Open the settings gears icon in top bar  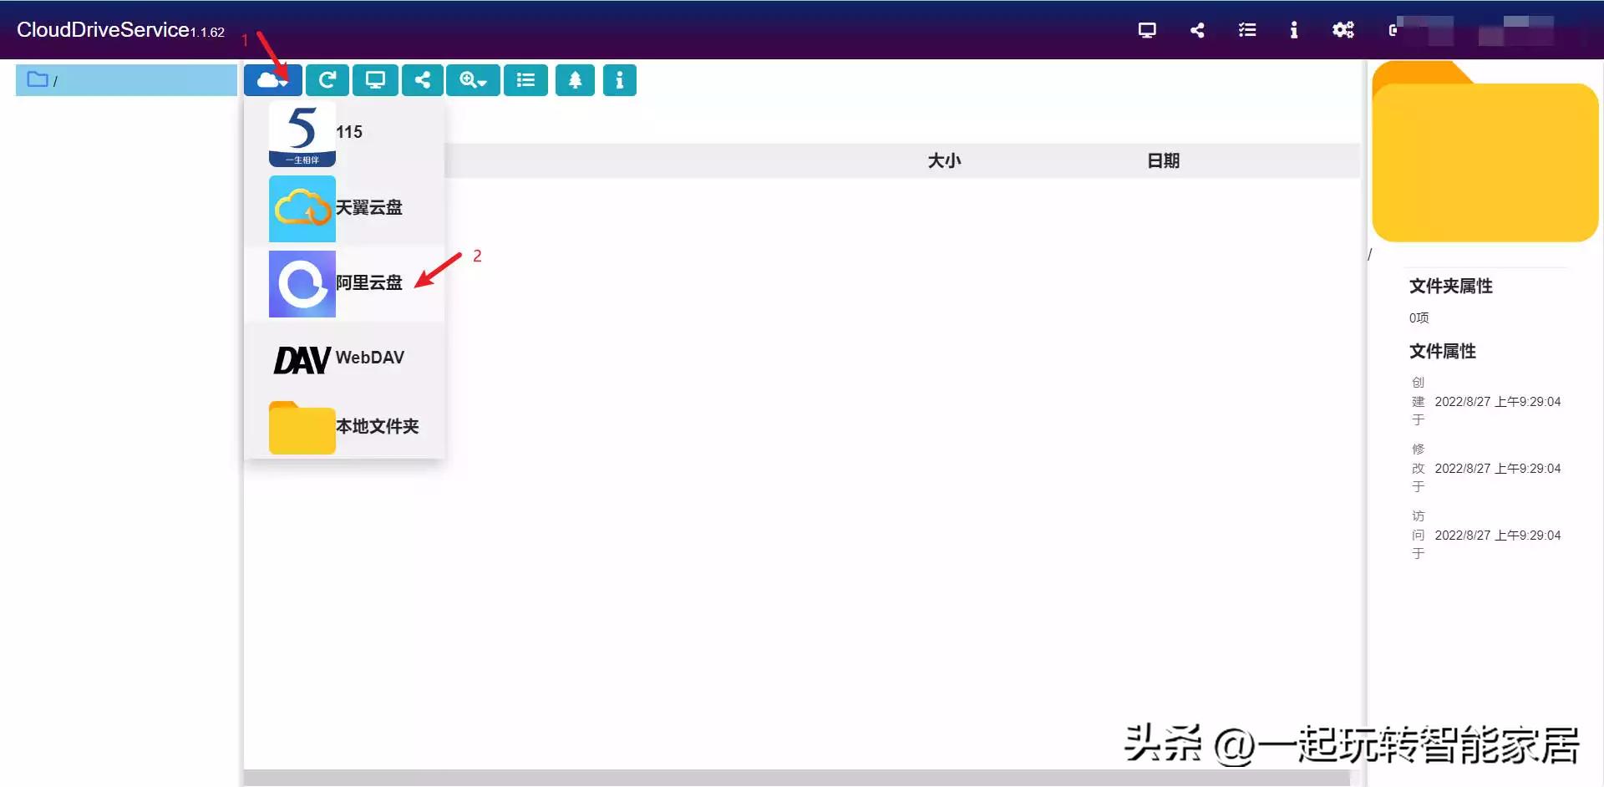[x=1343, y=29]
